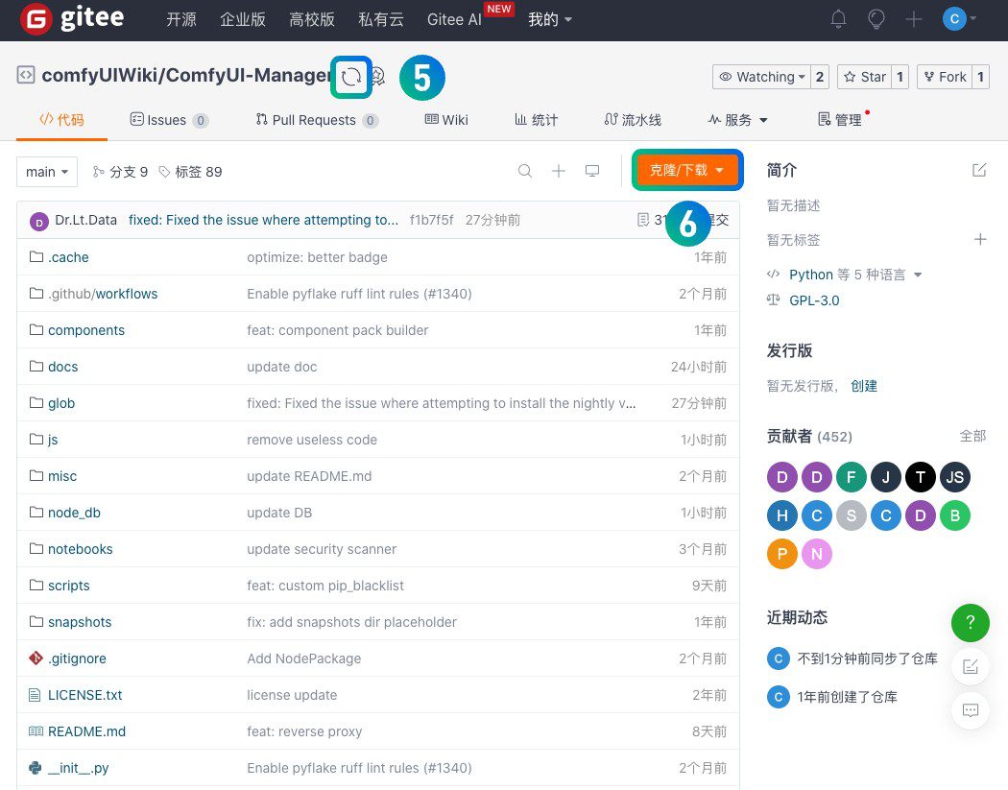The width and height of the screenshot is (1008, 790).
Task: View 分支 9 branches list
Action: tap(120, 172)
